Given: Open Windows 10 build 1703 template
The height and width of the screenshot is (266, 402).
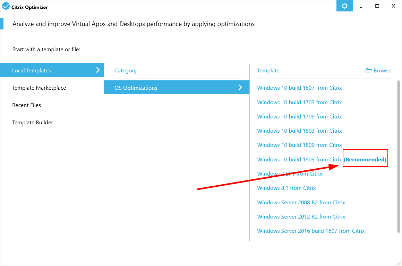Looking at the screenshot, I should (x=299, y=103).
